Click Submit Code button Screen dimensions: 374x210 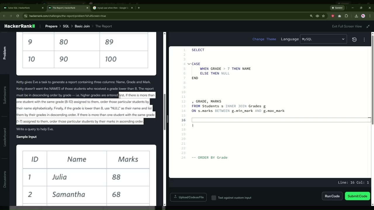[x=357, y=196]
